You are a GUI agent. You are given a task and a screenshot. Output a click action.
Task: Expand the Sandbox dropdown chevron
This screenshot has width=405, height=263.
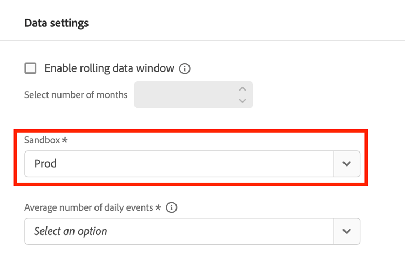[x=347, y=164]
